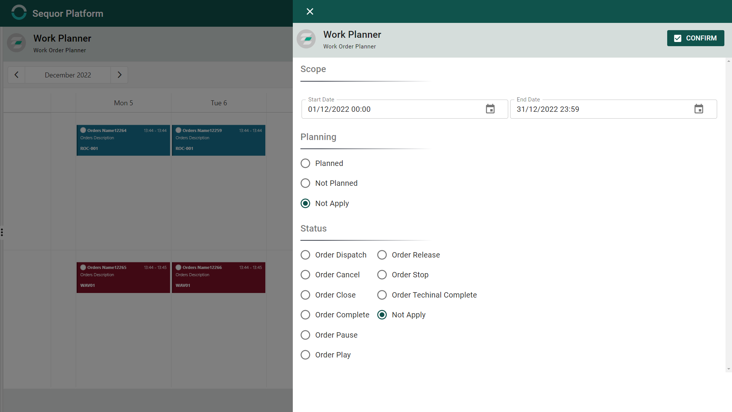Open the Orders Name12264 work order card

point(123,140)
